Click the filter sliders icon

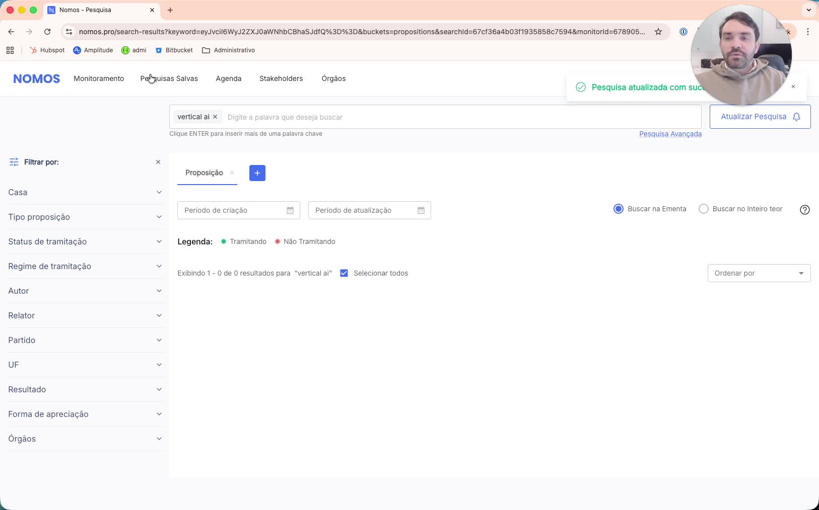tap(14, 162)
